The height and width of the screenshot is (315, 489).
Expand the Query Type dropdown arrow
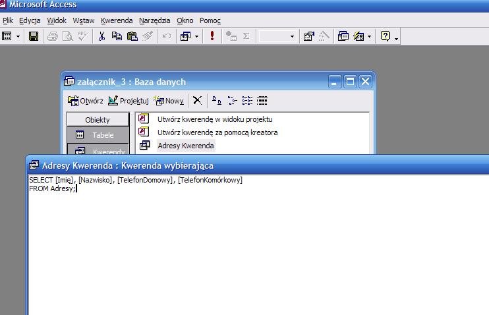(x=196, y=36)
